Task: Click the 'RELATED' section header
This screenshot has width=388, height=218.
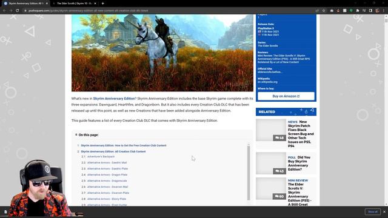Action: tap(286, 111)
